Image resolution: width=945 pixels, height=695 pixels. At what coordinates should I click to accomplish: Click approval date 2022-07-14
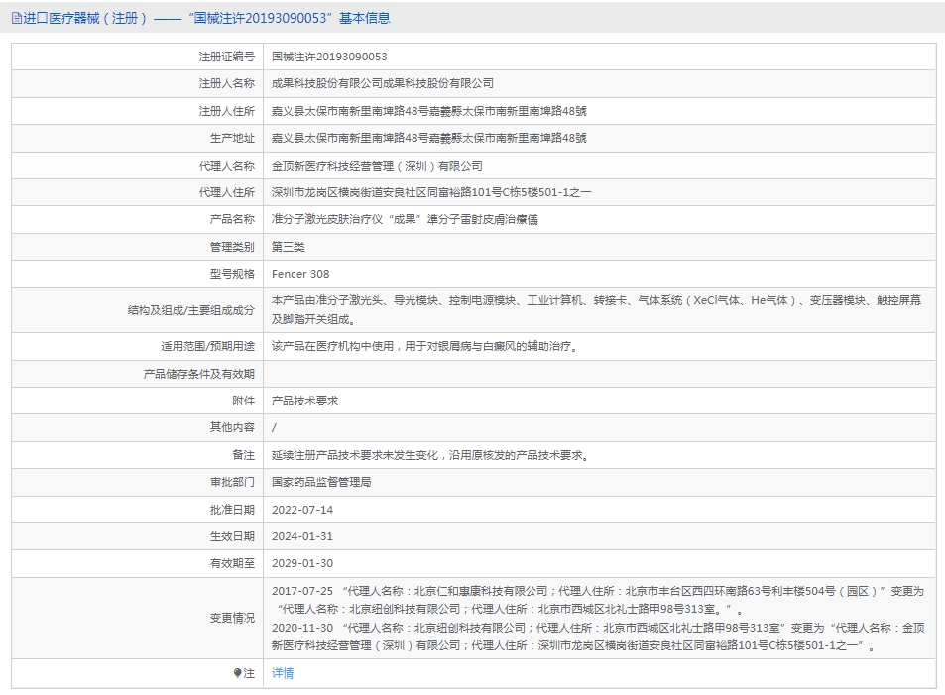pyautogui.click(x=301, y=510)
